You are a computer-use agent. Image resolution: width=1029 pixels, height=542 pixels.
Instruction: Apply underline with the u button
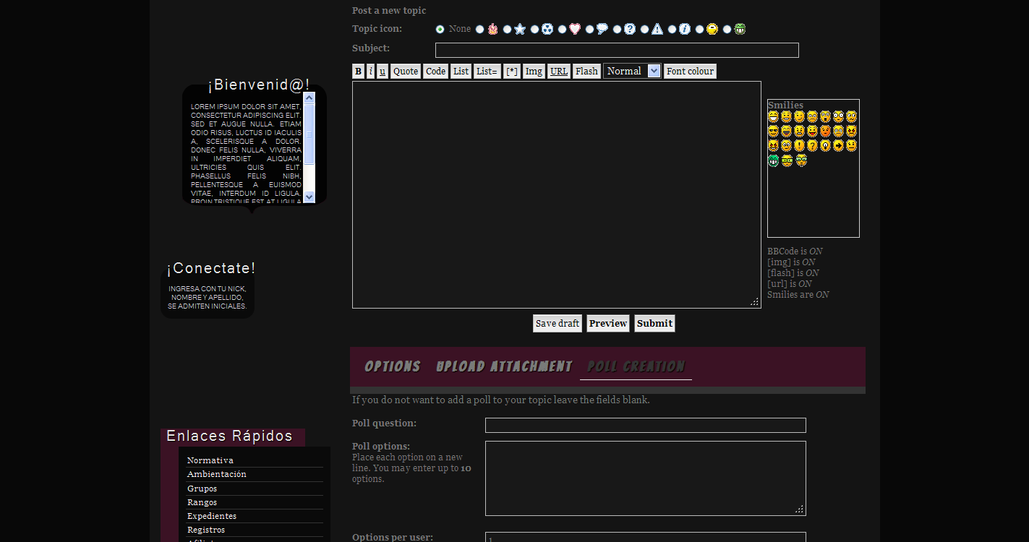[x=383, y=71]
